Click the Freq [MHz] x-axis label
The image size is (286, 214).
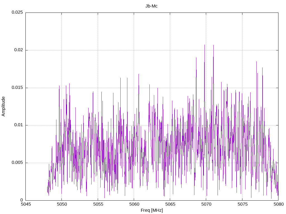152,210
